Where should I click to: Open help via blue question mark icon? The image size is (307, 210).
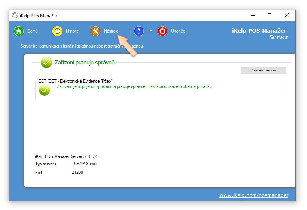coord(139,31)
